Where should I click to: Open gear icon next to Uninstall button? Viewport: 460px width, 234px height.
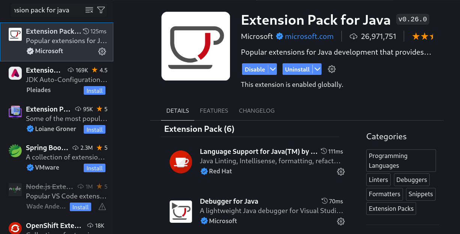[332, 69]
